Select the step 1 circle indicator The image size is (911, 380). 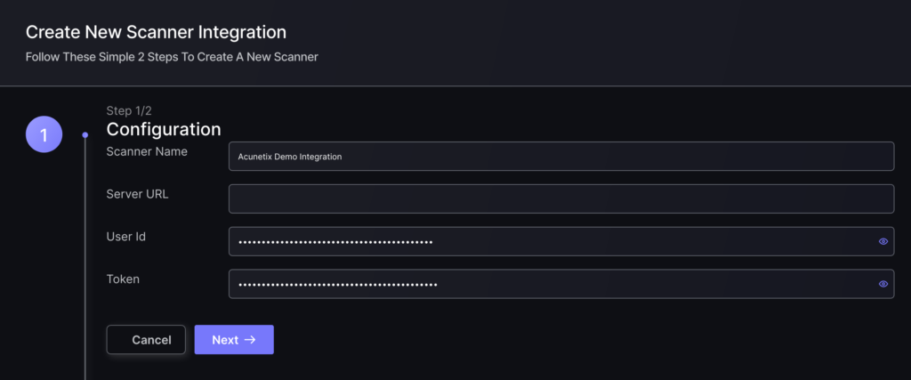tap(44, 134)
